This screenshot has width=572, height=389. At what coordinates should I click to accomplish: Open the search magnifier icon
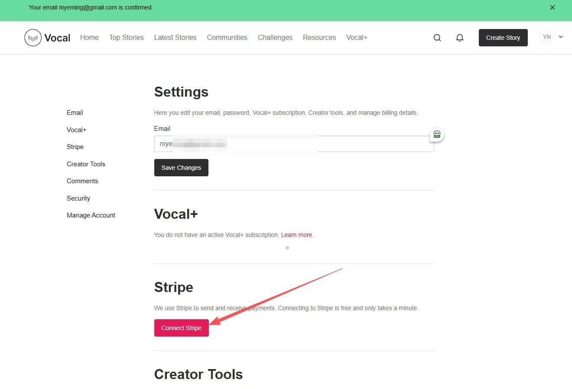point(437,38)
